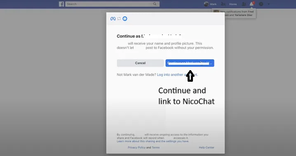296x156 pixels.
Task: Open the Privacy Policy link
Action: [x=137, y=147]
